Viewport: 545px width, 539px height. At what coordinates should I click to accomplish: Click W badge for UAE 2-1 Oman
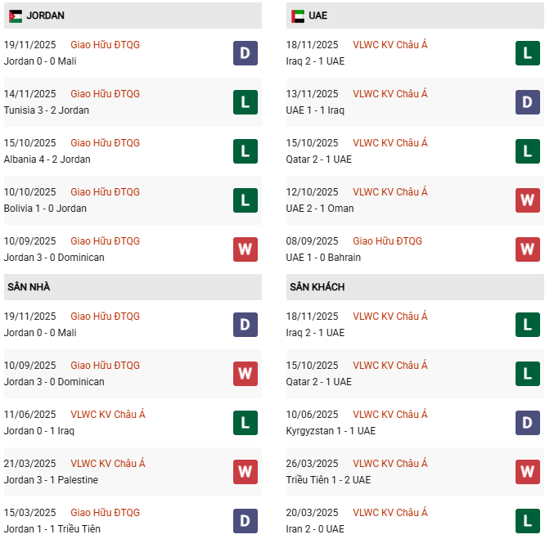point(528,200)
